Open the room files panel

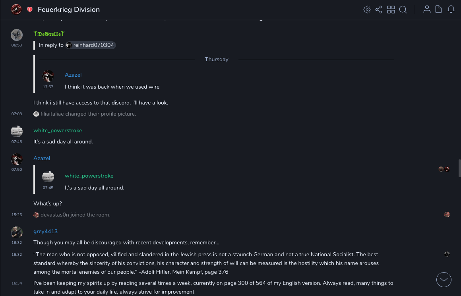pos(439,10)
